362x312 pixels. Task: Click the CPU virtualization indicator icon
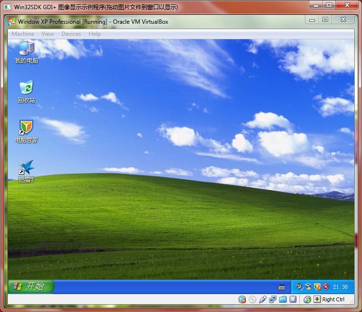click(x=293, y=299)
